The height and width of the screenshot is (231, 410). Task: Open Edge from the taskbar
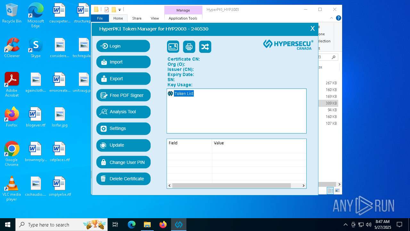point(132,225)
